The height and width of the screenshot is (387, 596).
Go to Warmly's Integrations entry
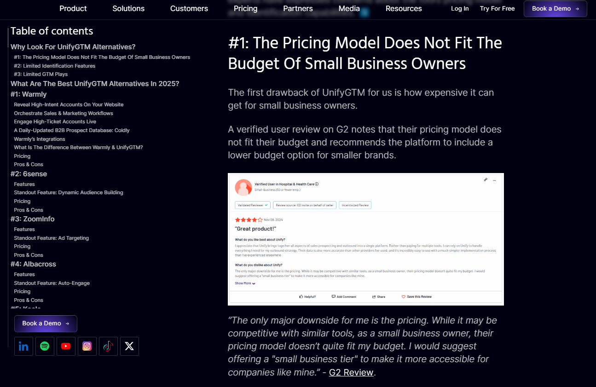[x=40, y=139]
